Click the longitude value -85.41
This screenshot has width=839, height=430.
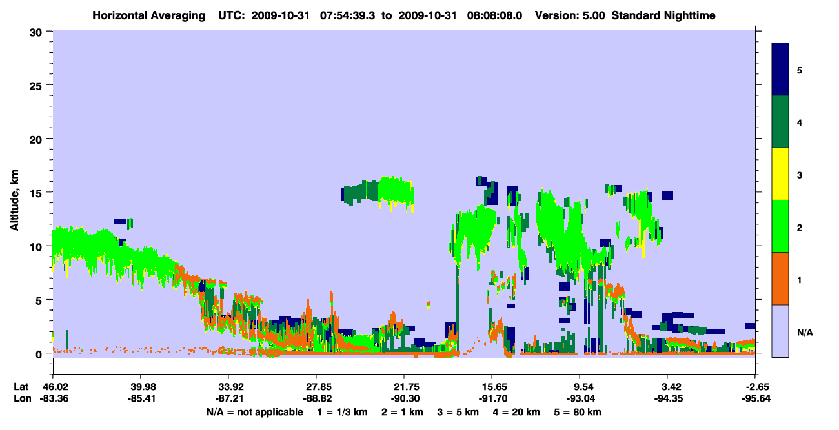coord(140,399)
